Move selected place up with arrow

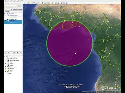coord(15,52)
